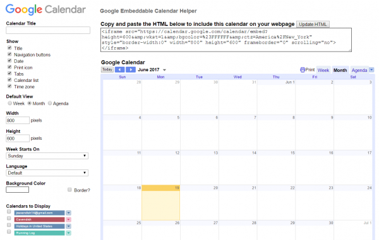Click the Update HTML button

[313, 25]
